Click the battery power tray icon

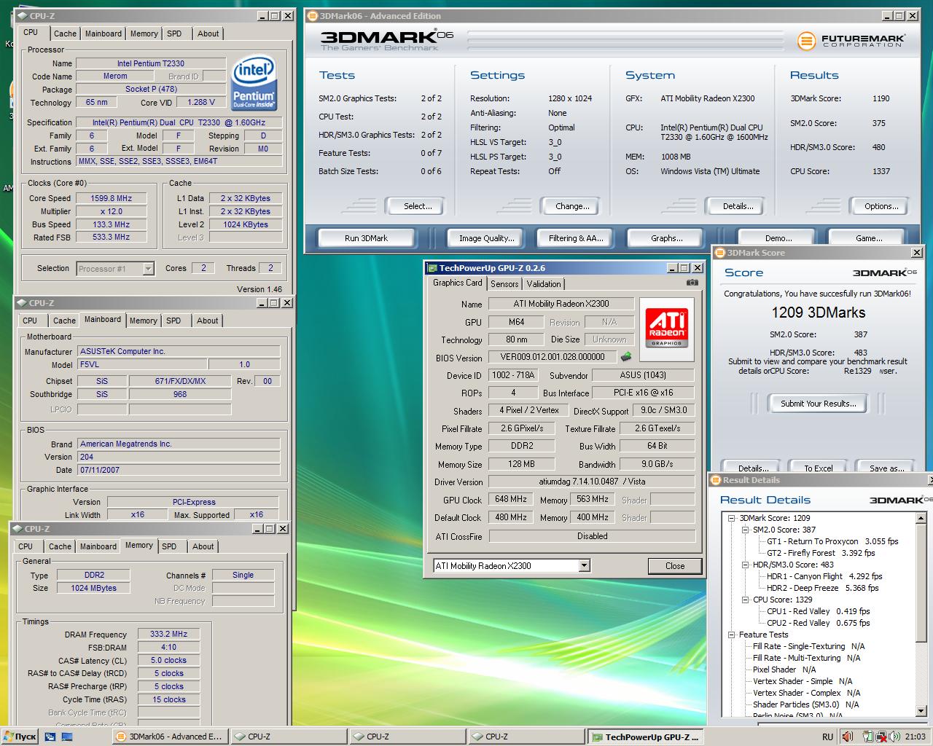point(867,737)
